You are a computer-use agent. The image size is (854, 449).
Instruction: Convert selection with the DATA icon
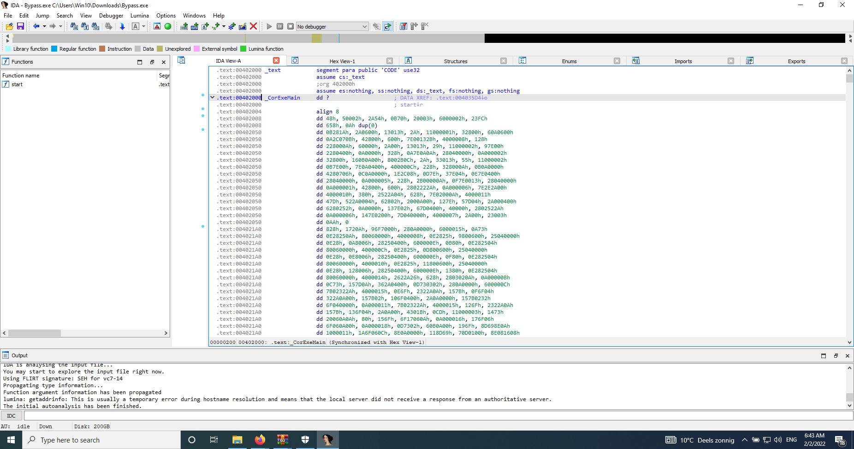[x=194, y=26]
